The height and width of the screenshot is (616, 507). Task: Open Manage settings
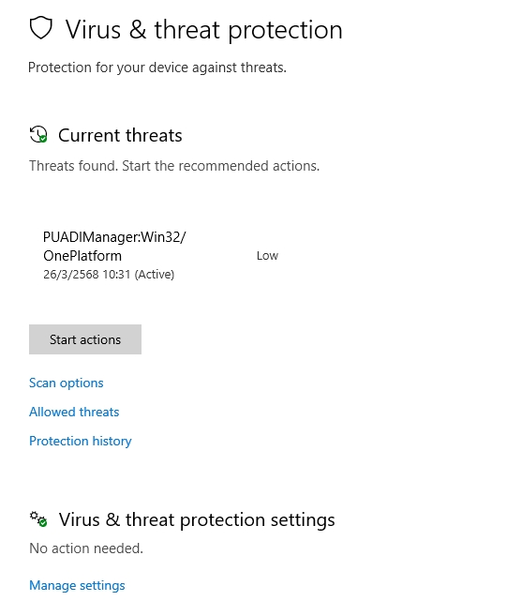[77, 585]
